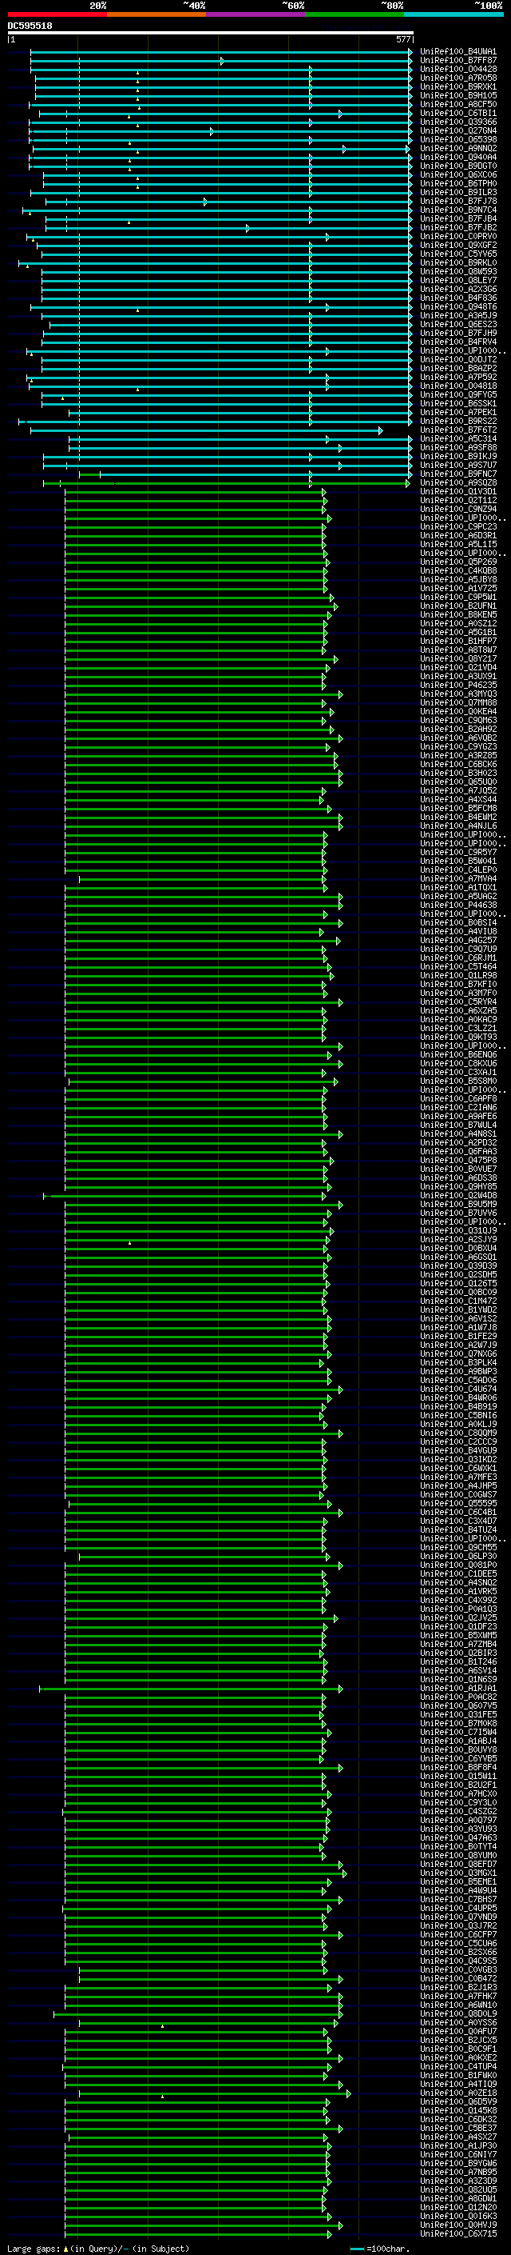Select alignment label UniRef100_A7MVA4
Viewport: 511px width, 2255px height.
click(x=458, y=879)
